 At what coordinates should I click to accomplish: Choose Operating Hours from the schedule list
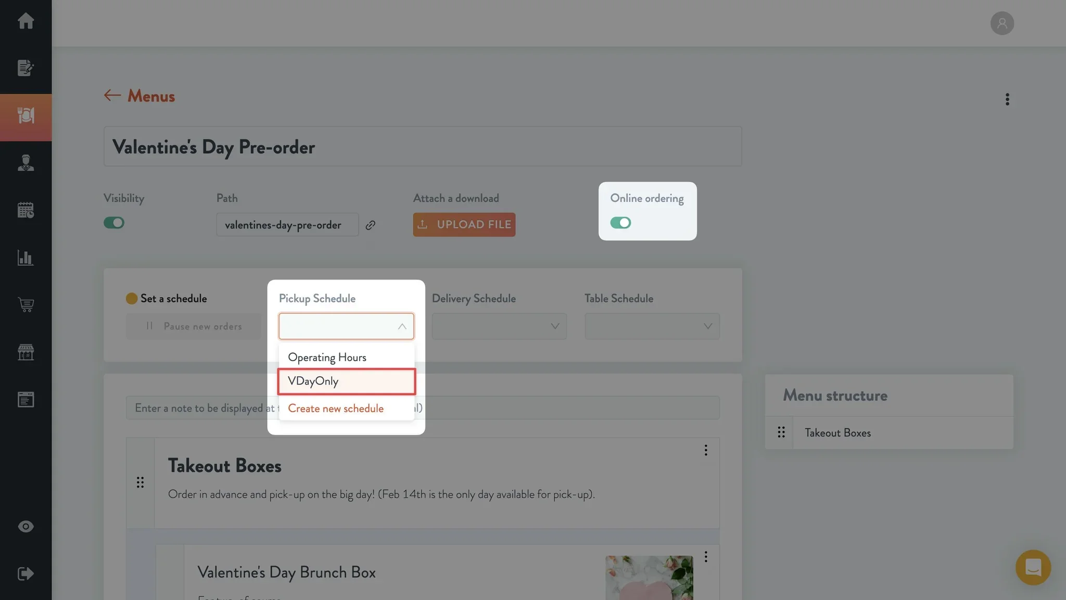pos(346,357)
